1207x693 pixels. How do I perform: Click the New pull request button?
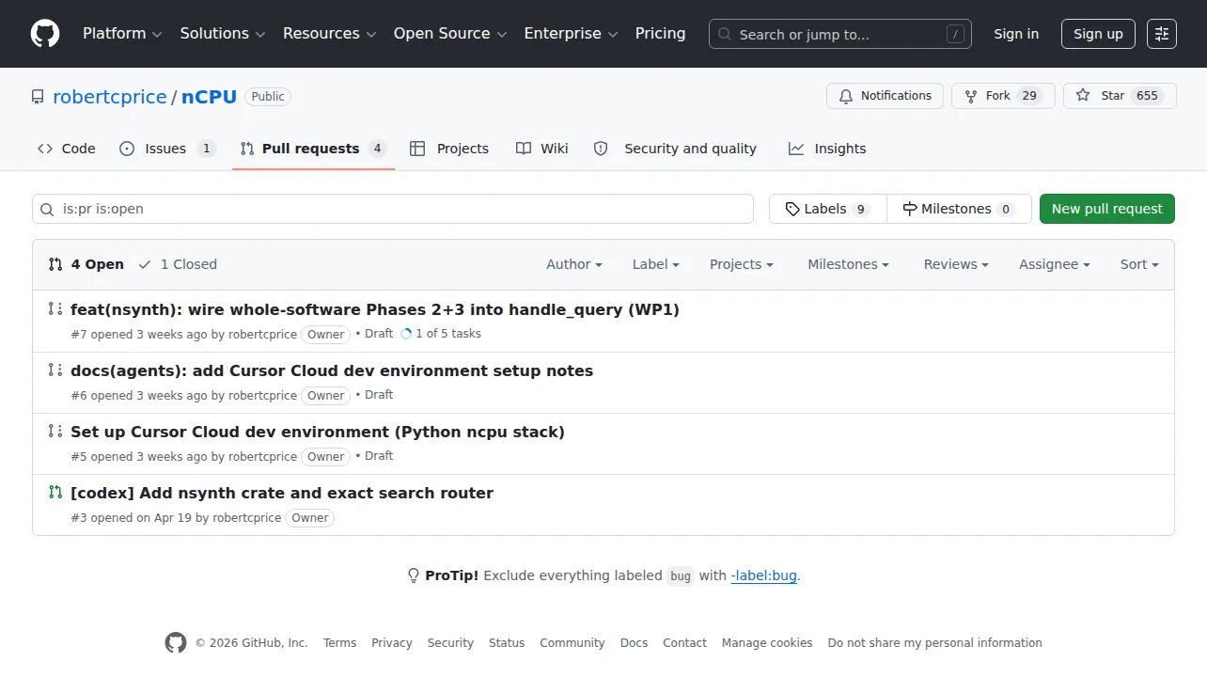click(1107, 209)
